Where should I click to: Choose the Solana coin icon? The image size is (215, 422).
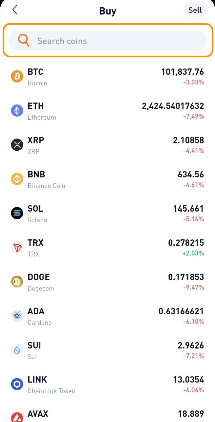(x=17, y=213)
